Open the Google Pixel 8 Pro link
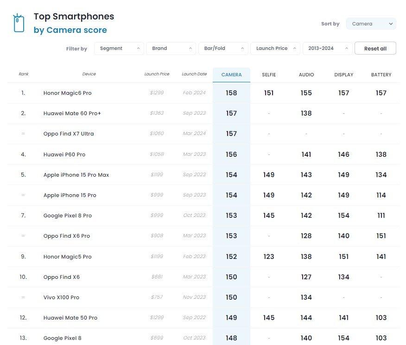Image resolution: width=406 pixels, height=345 pixels. (x=67, y=216)
